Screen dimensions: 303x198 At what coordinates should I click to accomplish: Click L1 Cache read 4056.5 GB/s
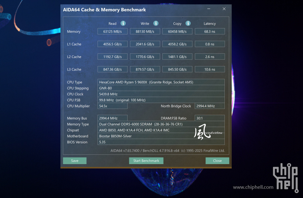click(x=113, y=44)
